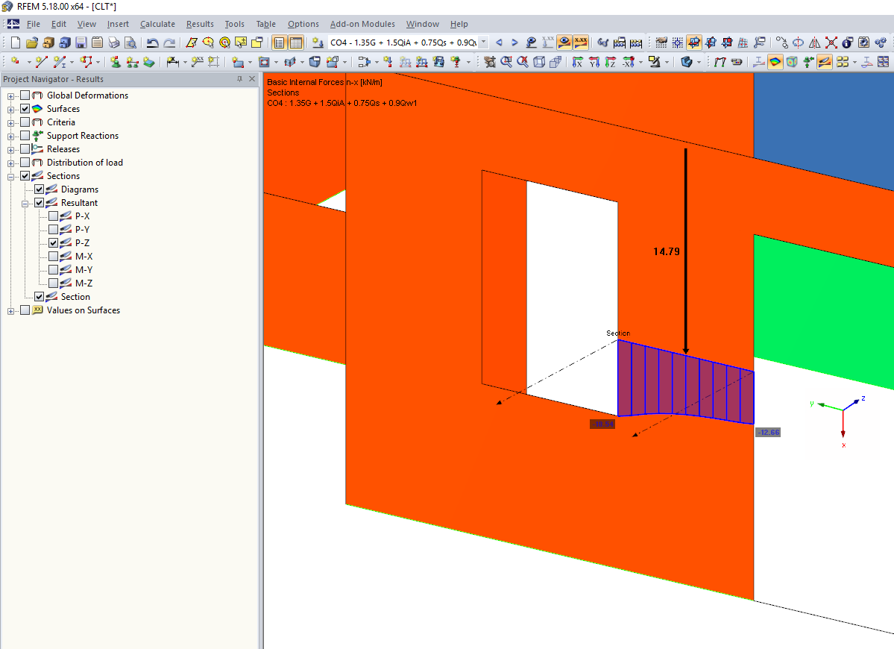Enable the Criteria checkbox

point(25,122)
